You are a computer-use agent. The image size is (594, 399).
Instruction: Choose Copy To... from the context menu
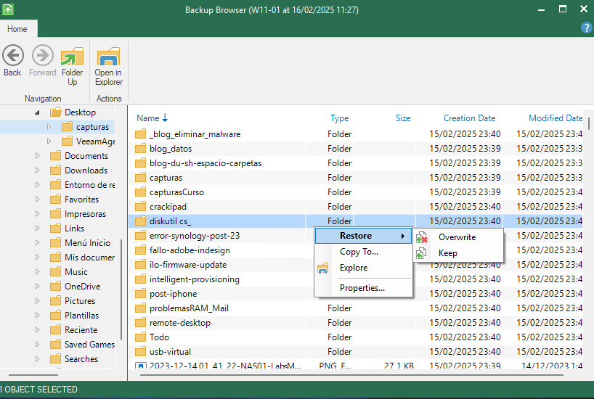(359, 252)
